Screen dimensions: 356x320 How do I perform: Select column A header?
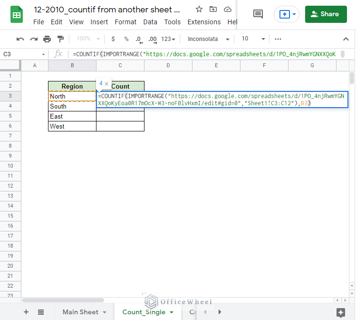click(x=35, y=66)
